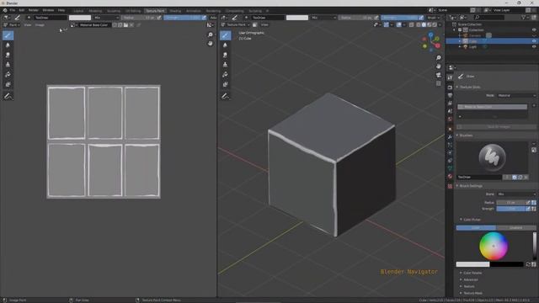Open the texture slots Mode dropdown

click(516, 95)
